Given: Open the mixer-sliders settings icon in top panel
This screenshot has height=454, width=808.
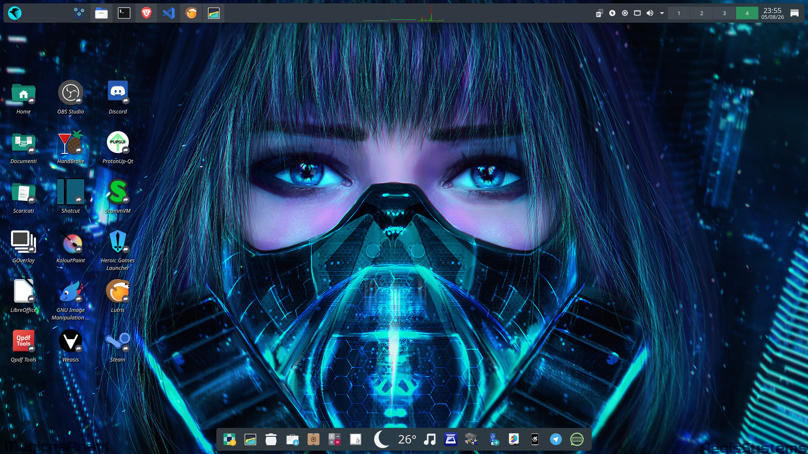Looking at the screenshot, I should (x=79, y=13).
